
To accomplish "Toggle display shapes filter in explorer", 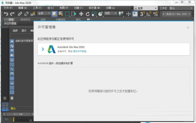I will (x=12, y=46).
